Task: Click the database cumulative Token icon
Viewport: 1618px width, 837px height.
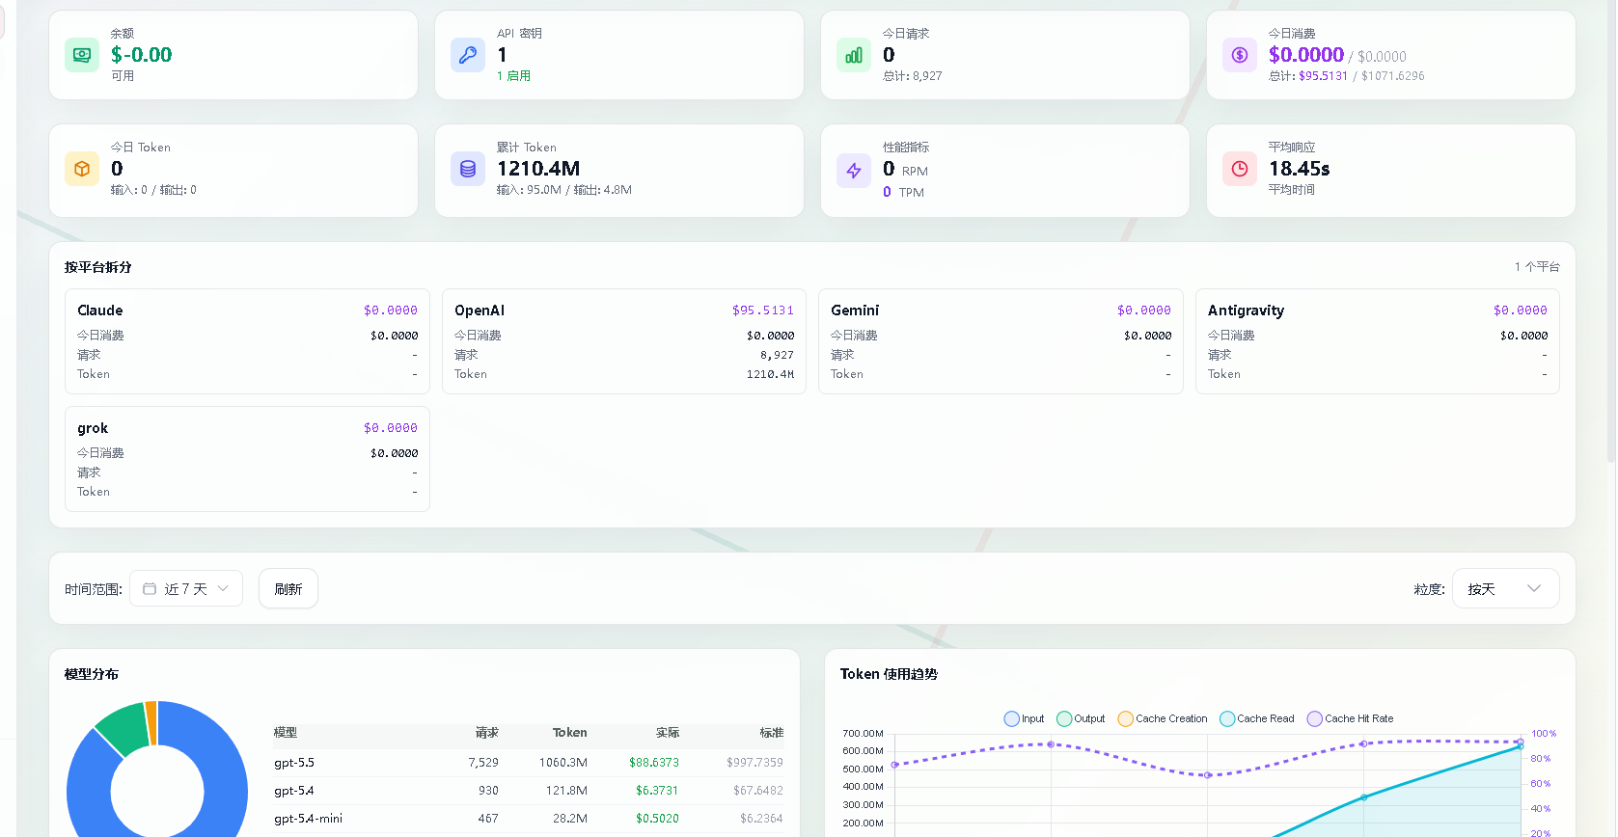Action: [468, 169]
